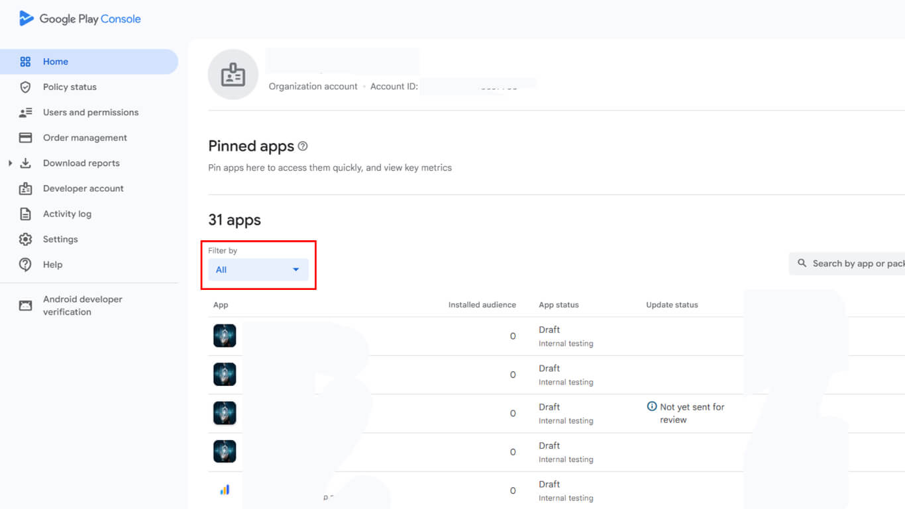The width and height of the screenshot is (905, 509).
Task: Select the Users and permissions icon
Action: (x=25, y=113)
